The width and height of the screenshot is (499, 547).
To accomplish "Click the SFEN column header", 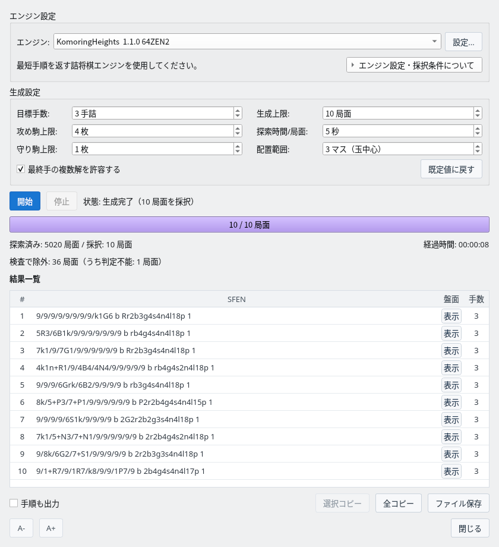I will [236, 299].
